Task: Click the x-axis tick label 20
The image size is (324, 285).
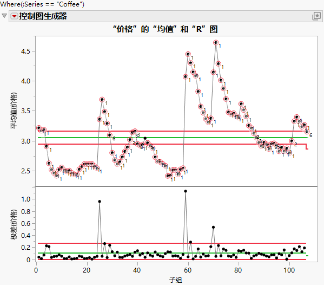Action: pyautogui.click(x=87, y=270)
